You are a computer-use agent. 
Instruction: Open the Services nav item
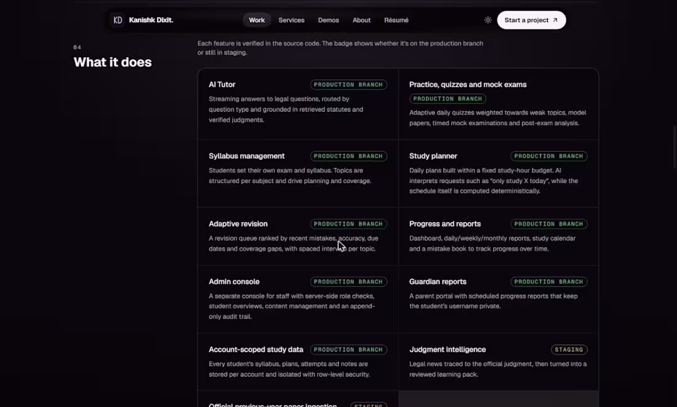point(291,20)
